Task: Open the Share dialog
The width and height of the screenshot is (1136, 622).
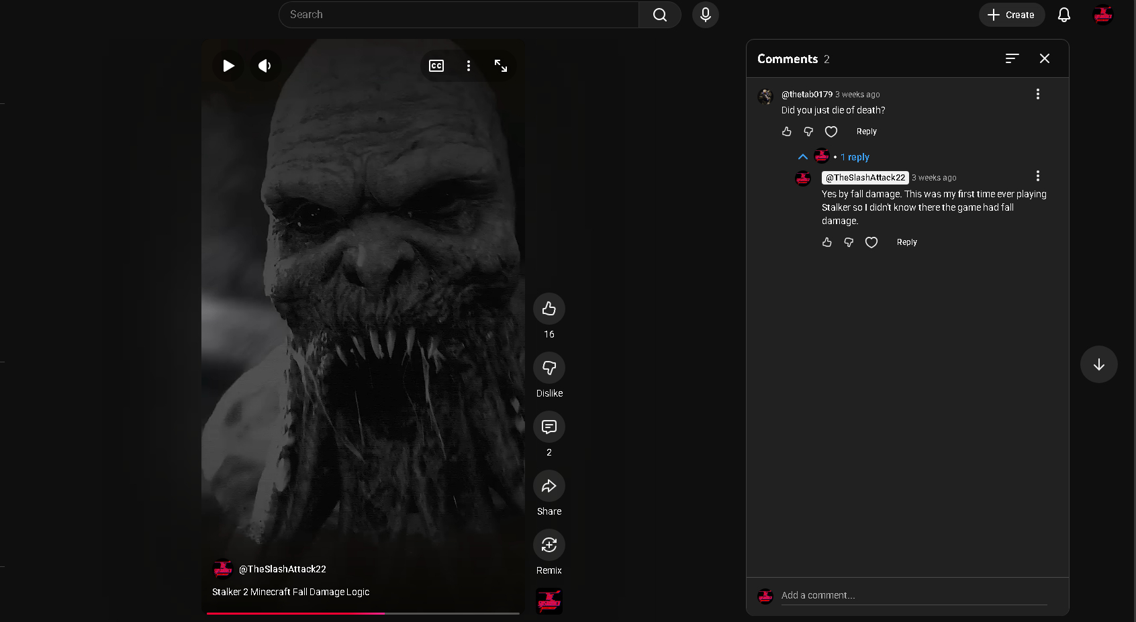Action: click(549, 486)
